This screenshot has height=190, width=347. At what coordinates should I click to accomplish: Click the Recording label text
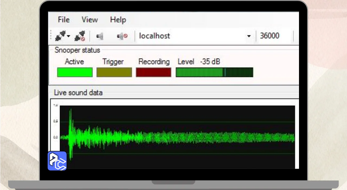pos(154,62)
